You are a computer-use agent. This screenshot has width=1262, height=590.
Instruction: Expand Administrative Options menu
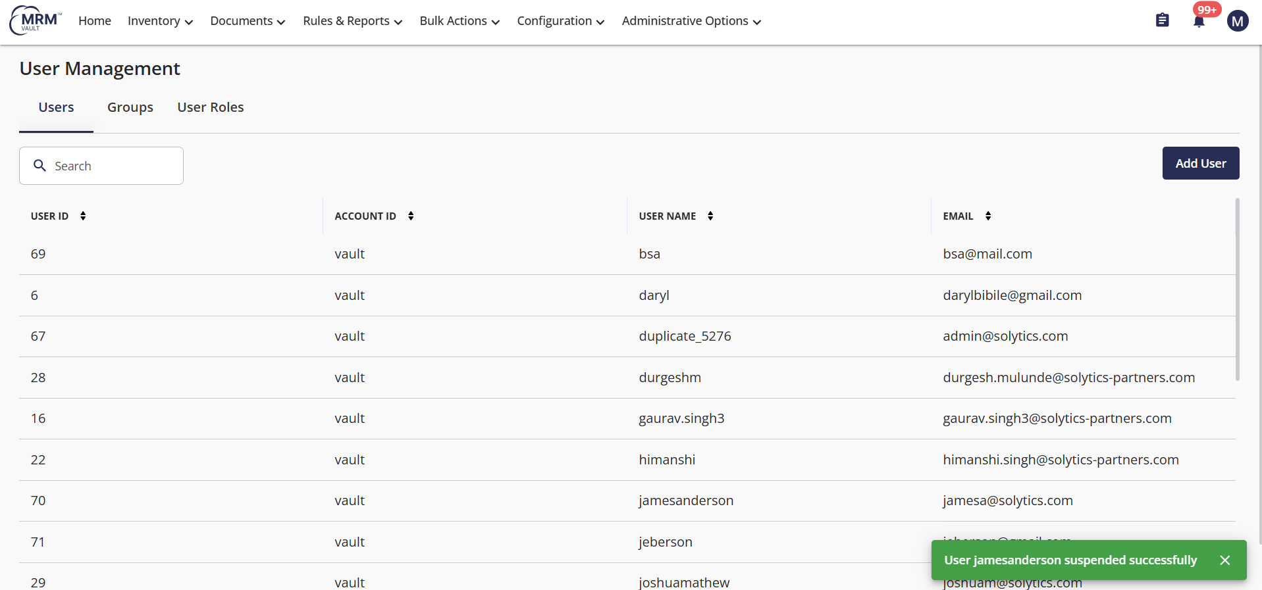click(691, 21)
